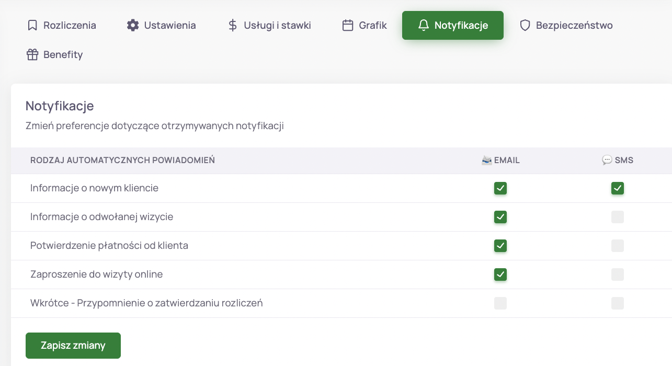
Task: Click the envelope icon in EMAIL column header
Action: point(487,161)
